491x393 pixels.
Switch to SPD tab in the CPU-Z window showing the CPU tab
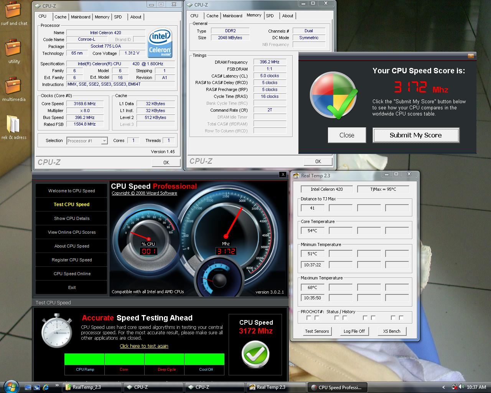pyautogui.click(x=118, y=17)
